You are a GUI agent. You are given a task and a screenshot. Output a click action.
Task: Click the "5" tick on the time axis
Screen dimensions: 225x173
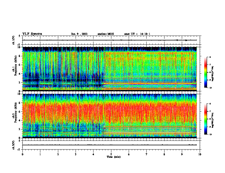click(111, 154)
